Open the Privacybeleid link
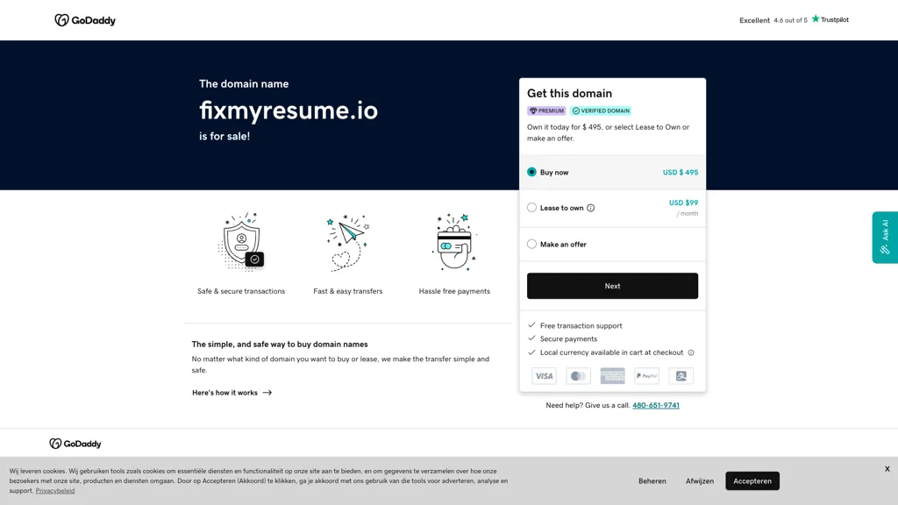Screen dimensions: 898x505 point(54,490)
